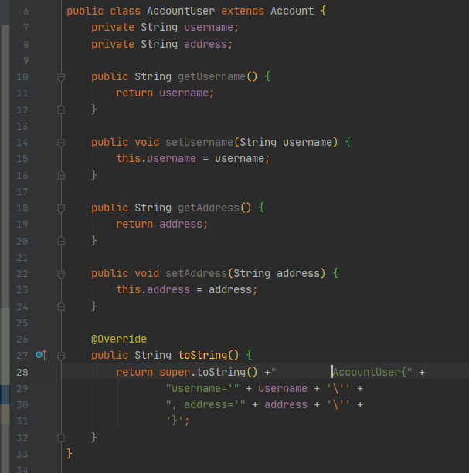Click the ", address='" string literal
This screenshot has height=473, width=469.
click(206, 404)
